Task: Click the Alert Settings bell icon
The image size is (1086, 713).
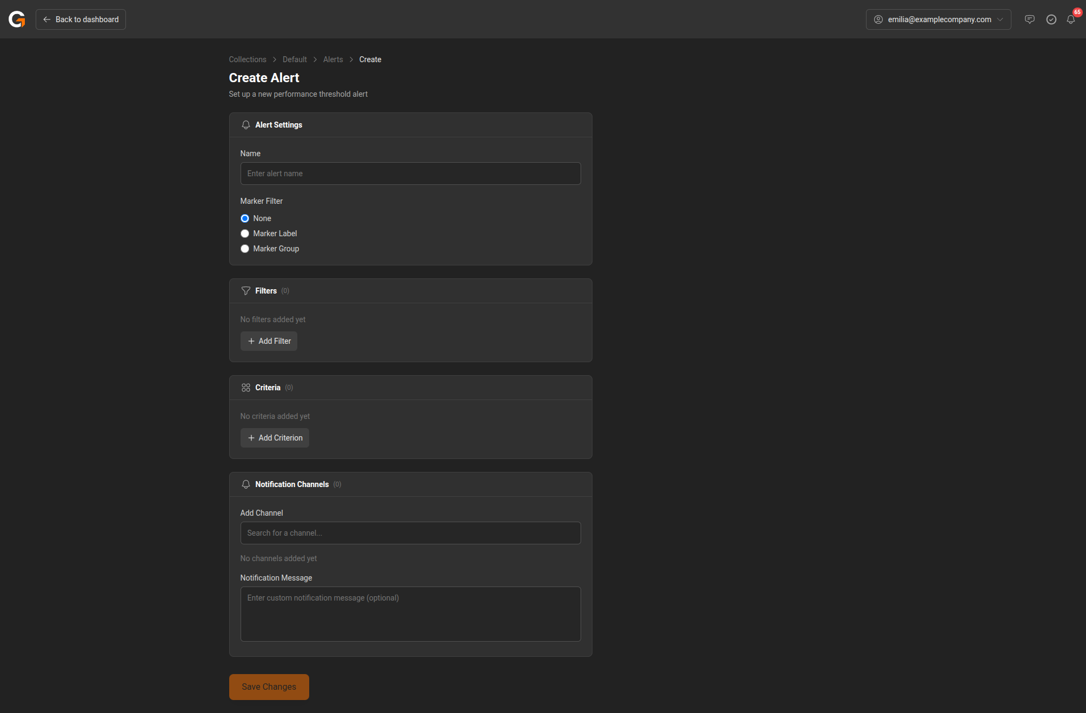Action: 245,125
